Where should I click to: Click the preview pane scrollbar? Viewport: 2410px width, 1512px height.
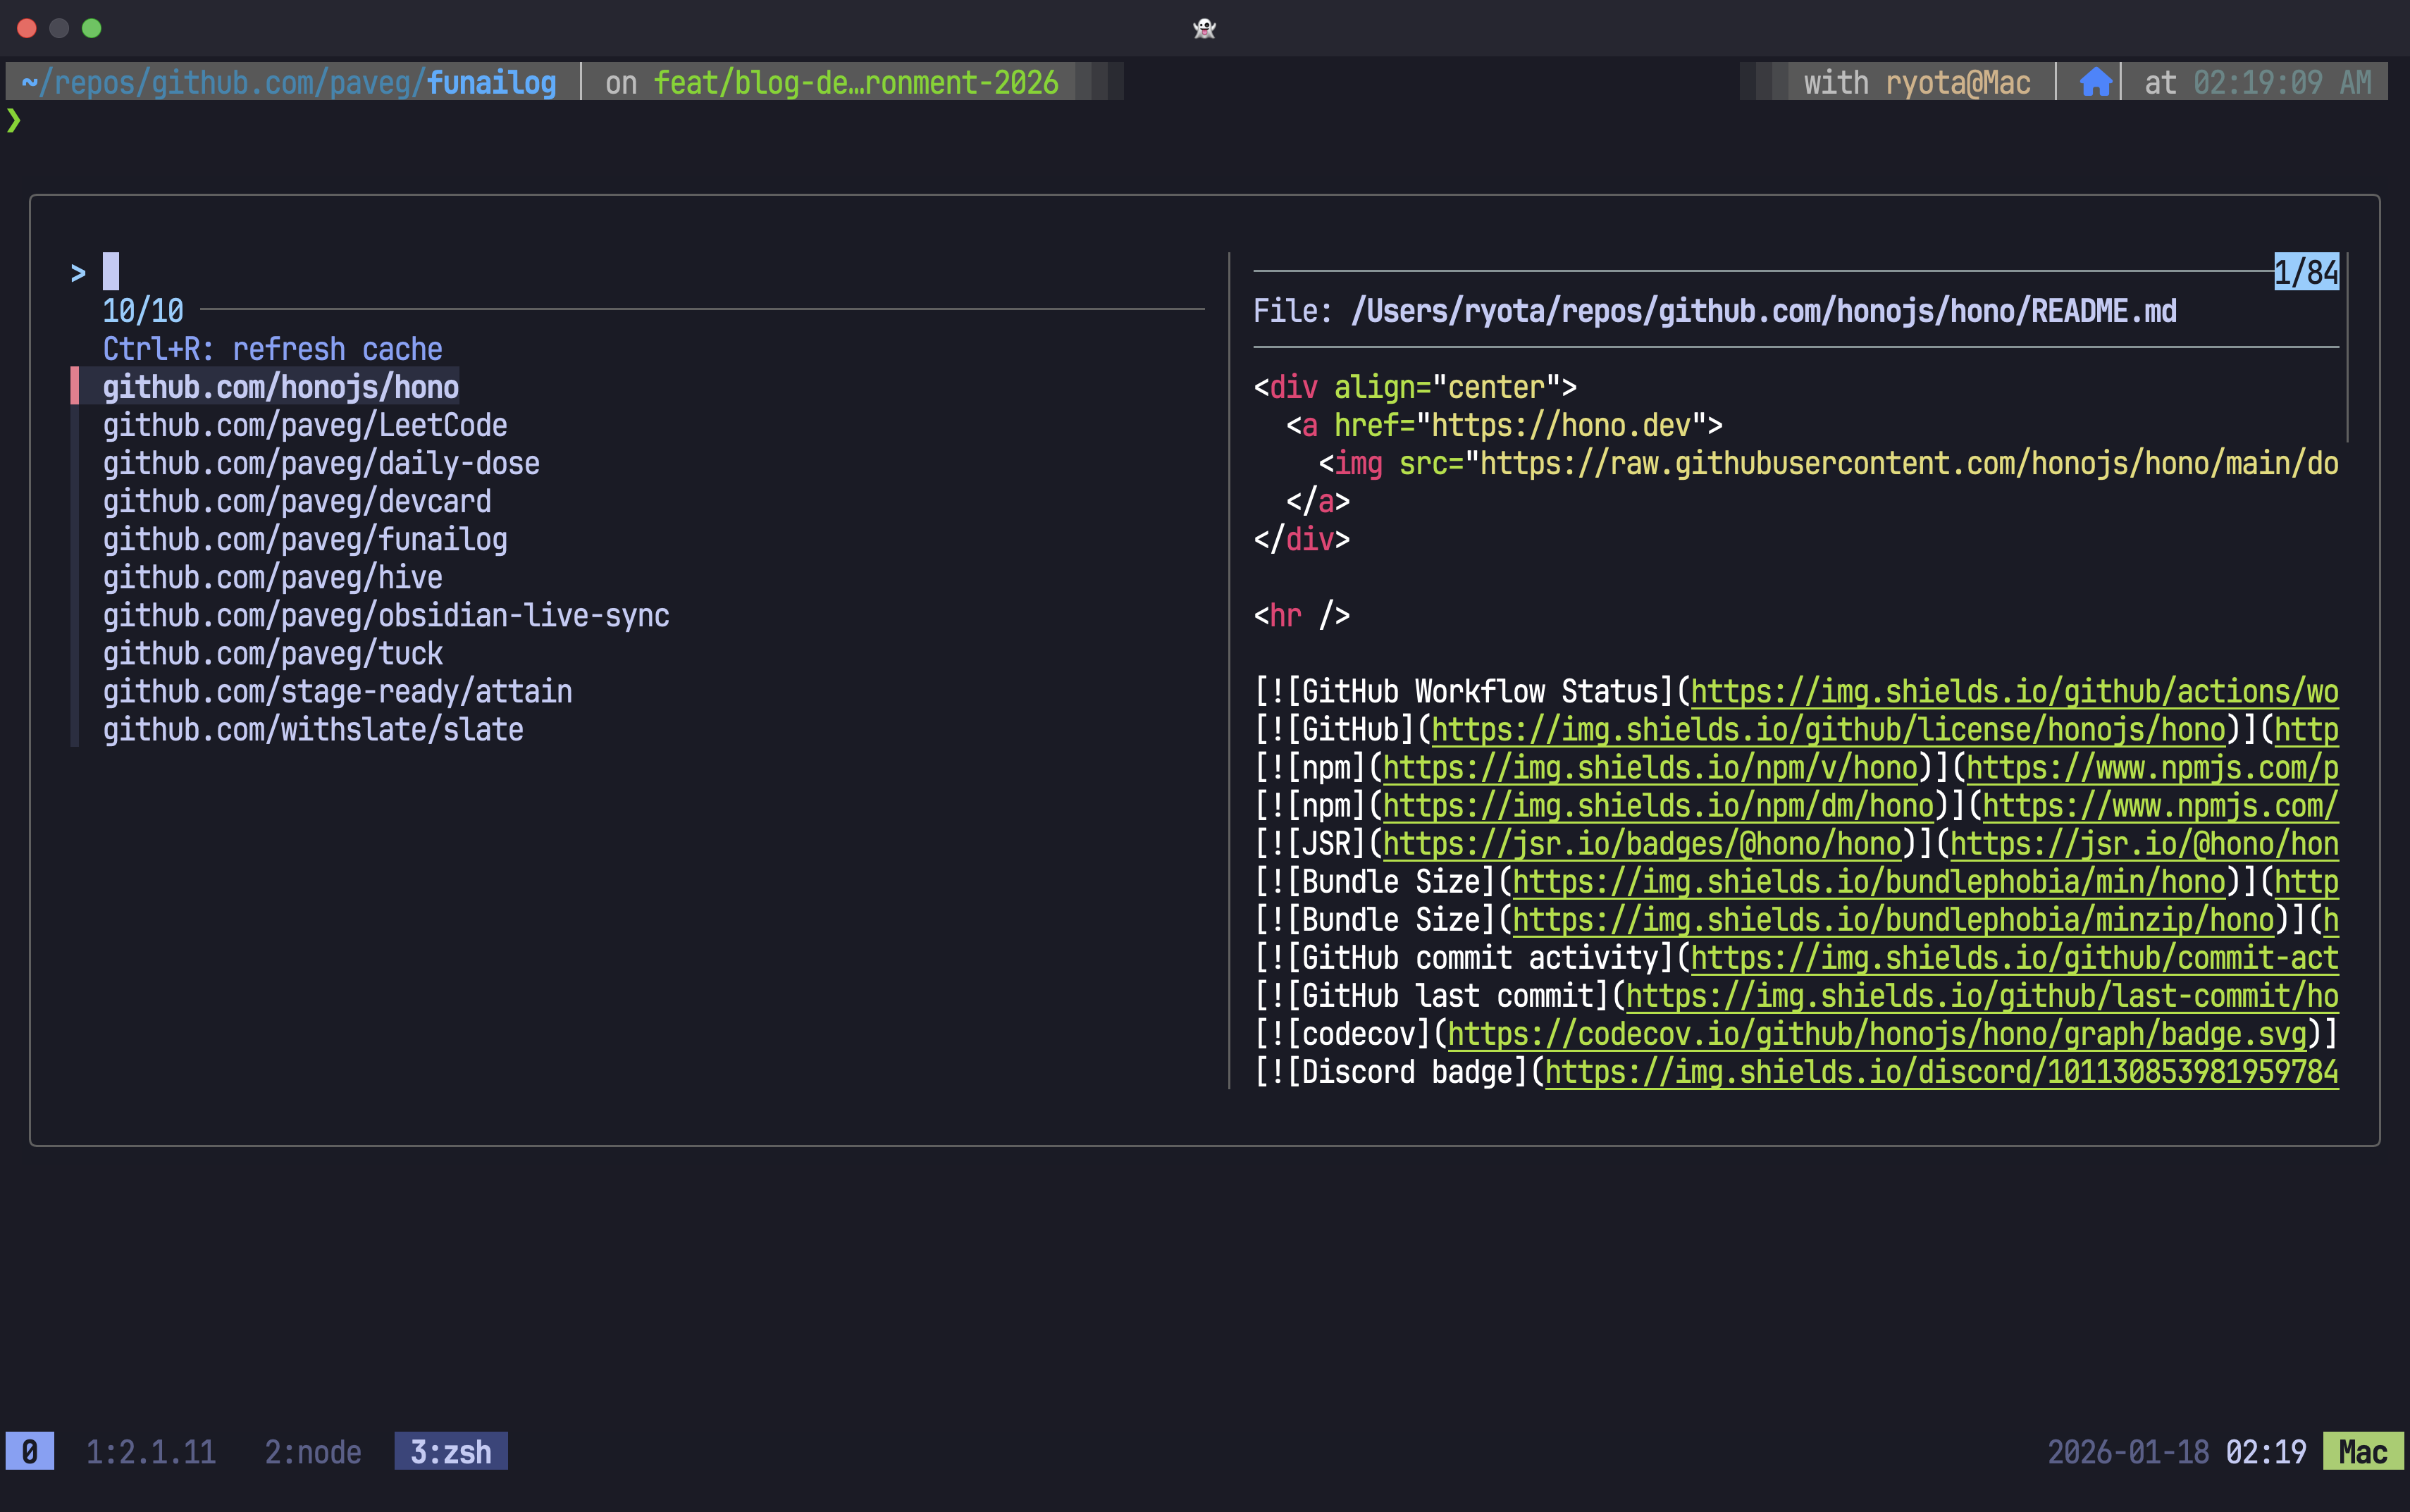point(2347,347)
